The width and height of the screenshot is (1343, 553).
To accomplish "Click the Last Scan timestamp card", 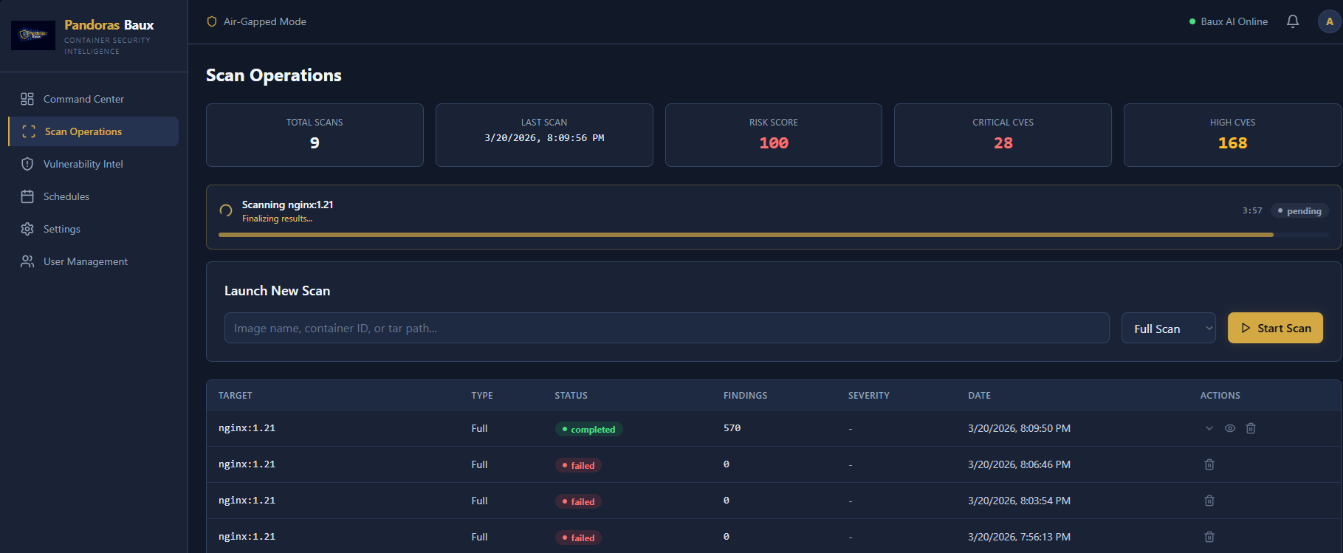I will point(544,135).
